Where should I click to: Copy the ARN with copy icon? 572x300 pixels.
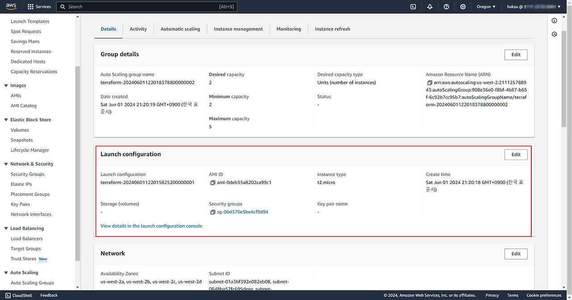[429, 83]
